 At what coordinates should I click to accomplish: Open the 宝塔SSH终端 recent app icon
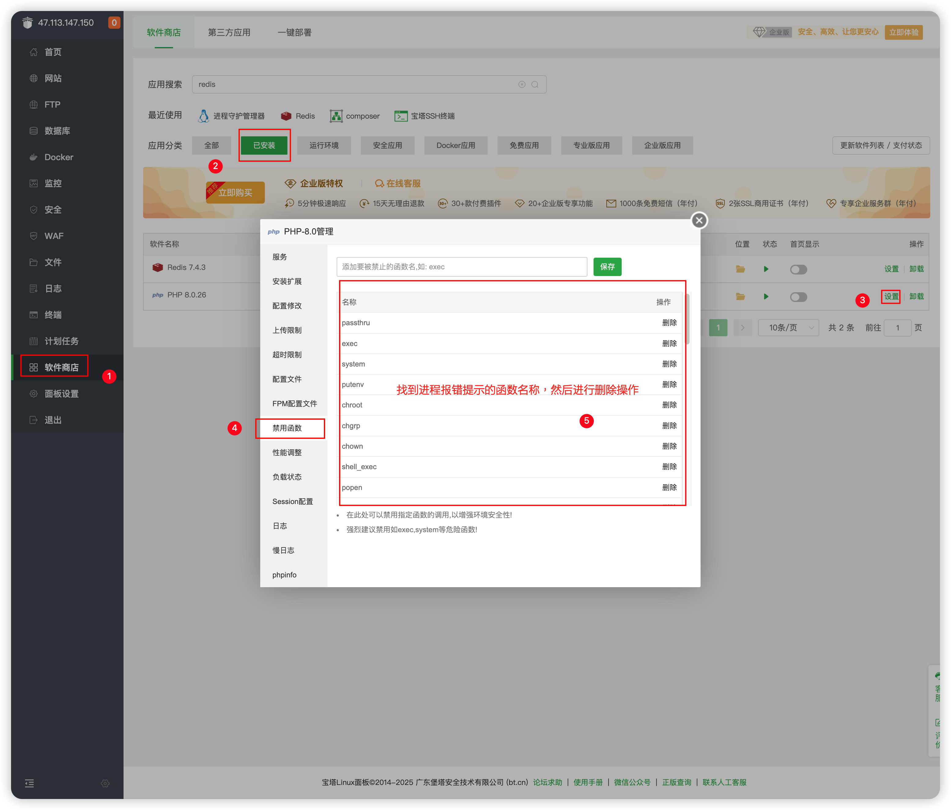tap(401, 116)
